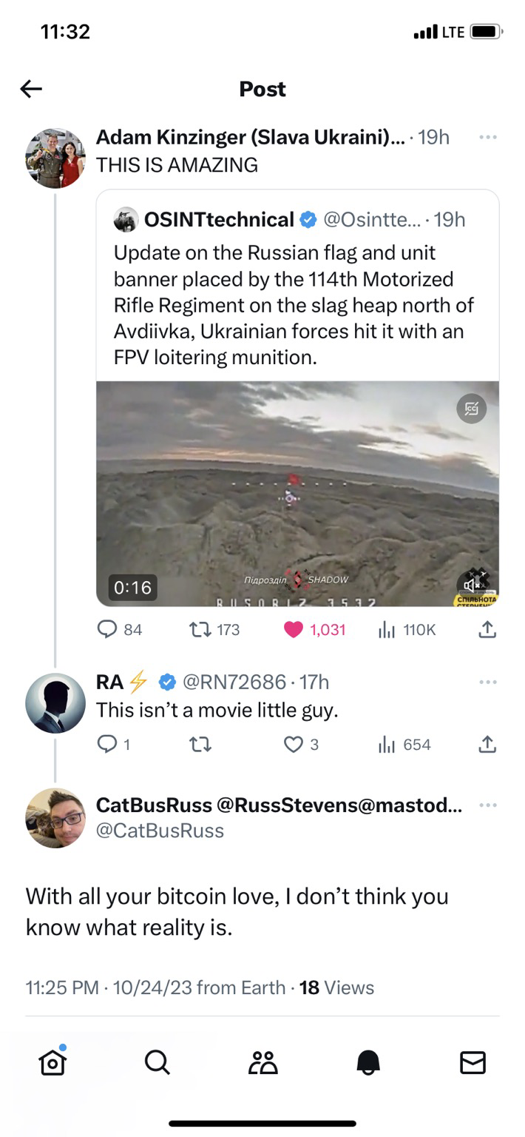Open reply comments on Kinzinger's post
The height and width of the screenshot is (1137, 525).
[120, 630]
